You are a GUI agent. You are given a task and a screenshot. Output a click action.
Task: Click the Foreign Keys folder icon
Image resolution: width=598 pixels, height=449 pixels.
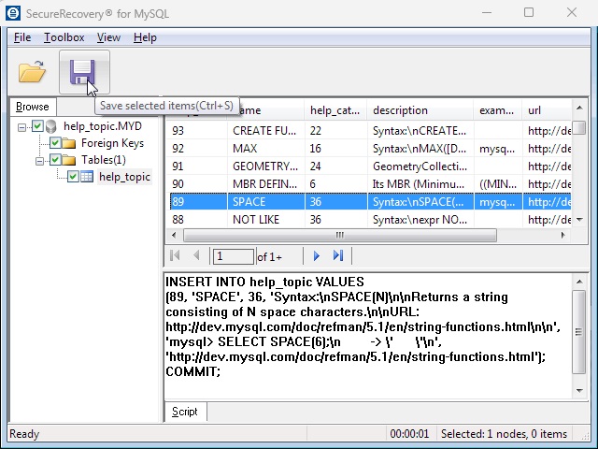pos(69,143)
